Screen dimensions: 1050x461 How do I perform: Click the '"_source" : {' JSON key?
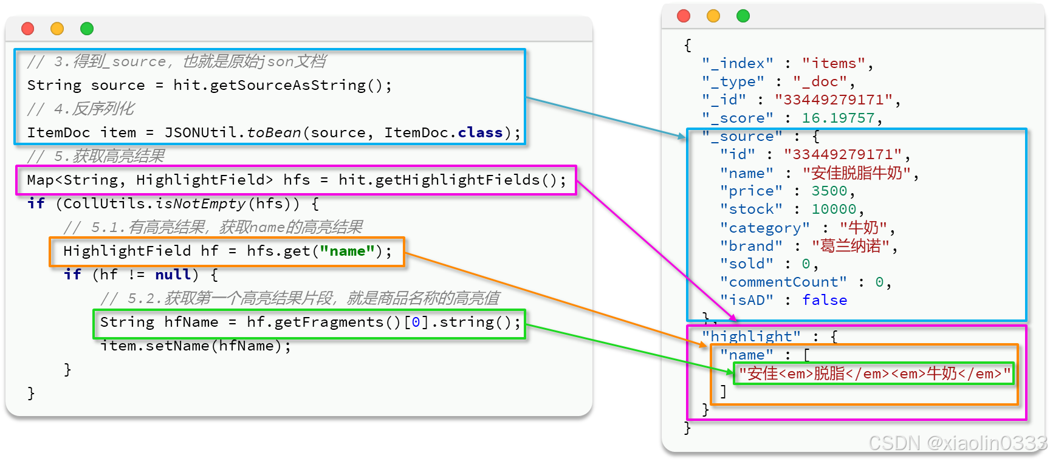coord(761,136)
